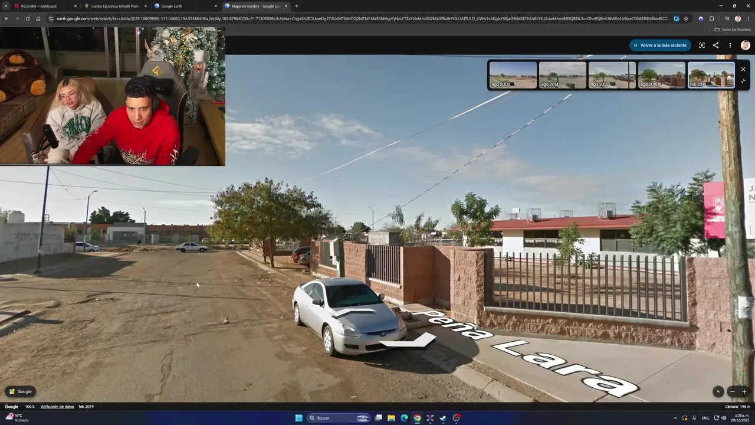Open File Explorer from the taskbar
The image size is (755, 425).
point(391,418)
